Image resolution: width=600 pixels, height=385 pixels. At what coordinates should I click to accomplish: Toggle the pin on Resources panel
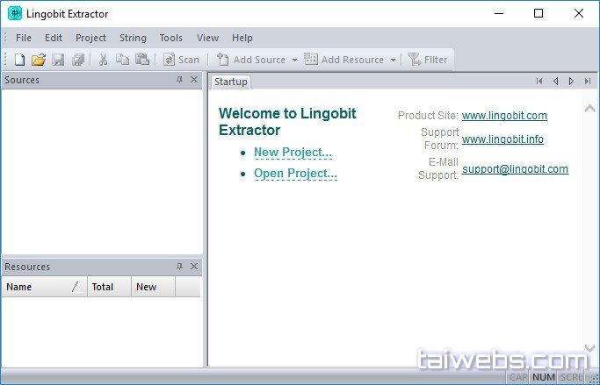pos(179,267)
